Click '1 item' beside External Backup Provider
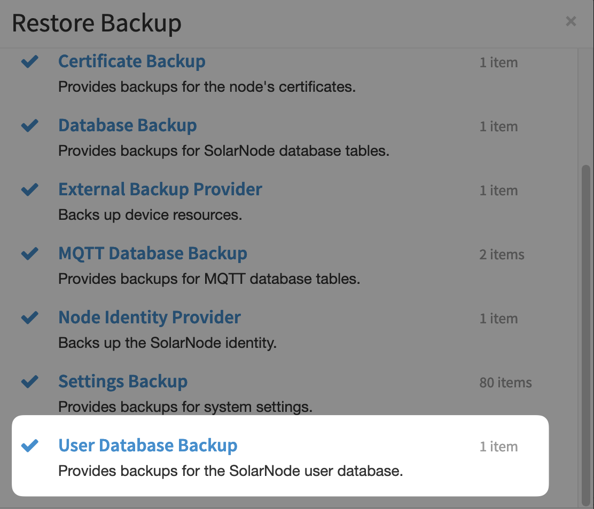The width and height of the screenshot is (594, 509). coord(498,190)
